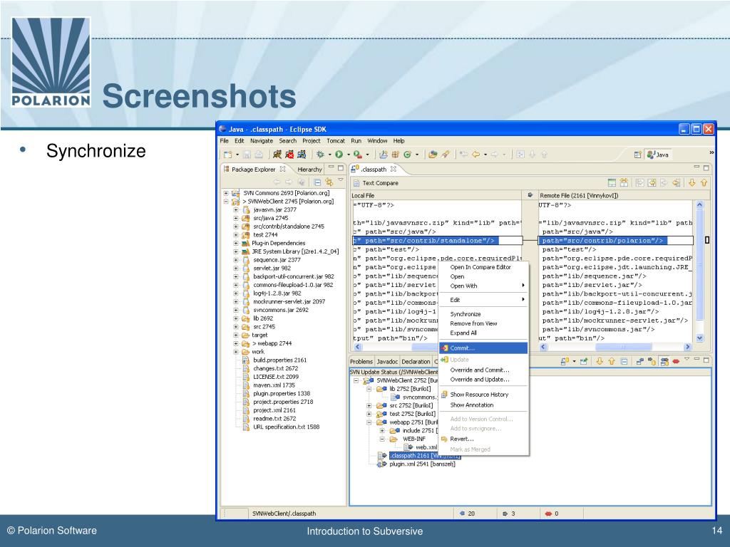Click the New wizard toolbar icon

[x=227, y=155]
